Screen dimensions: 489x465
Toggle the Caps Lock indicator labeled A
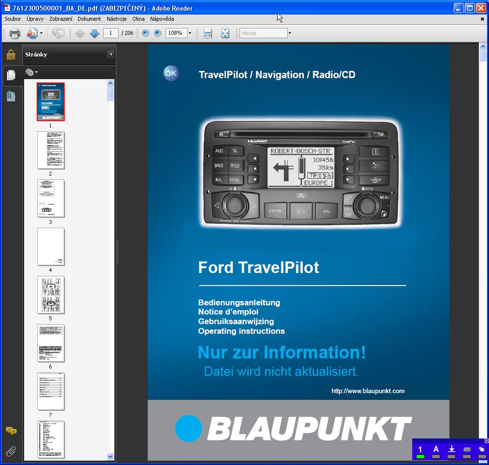click(x=436, y=452)
